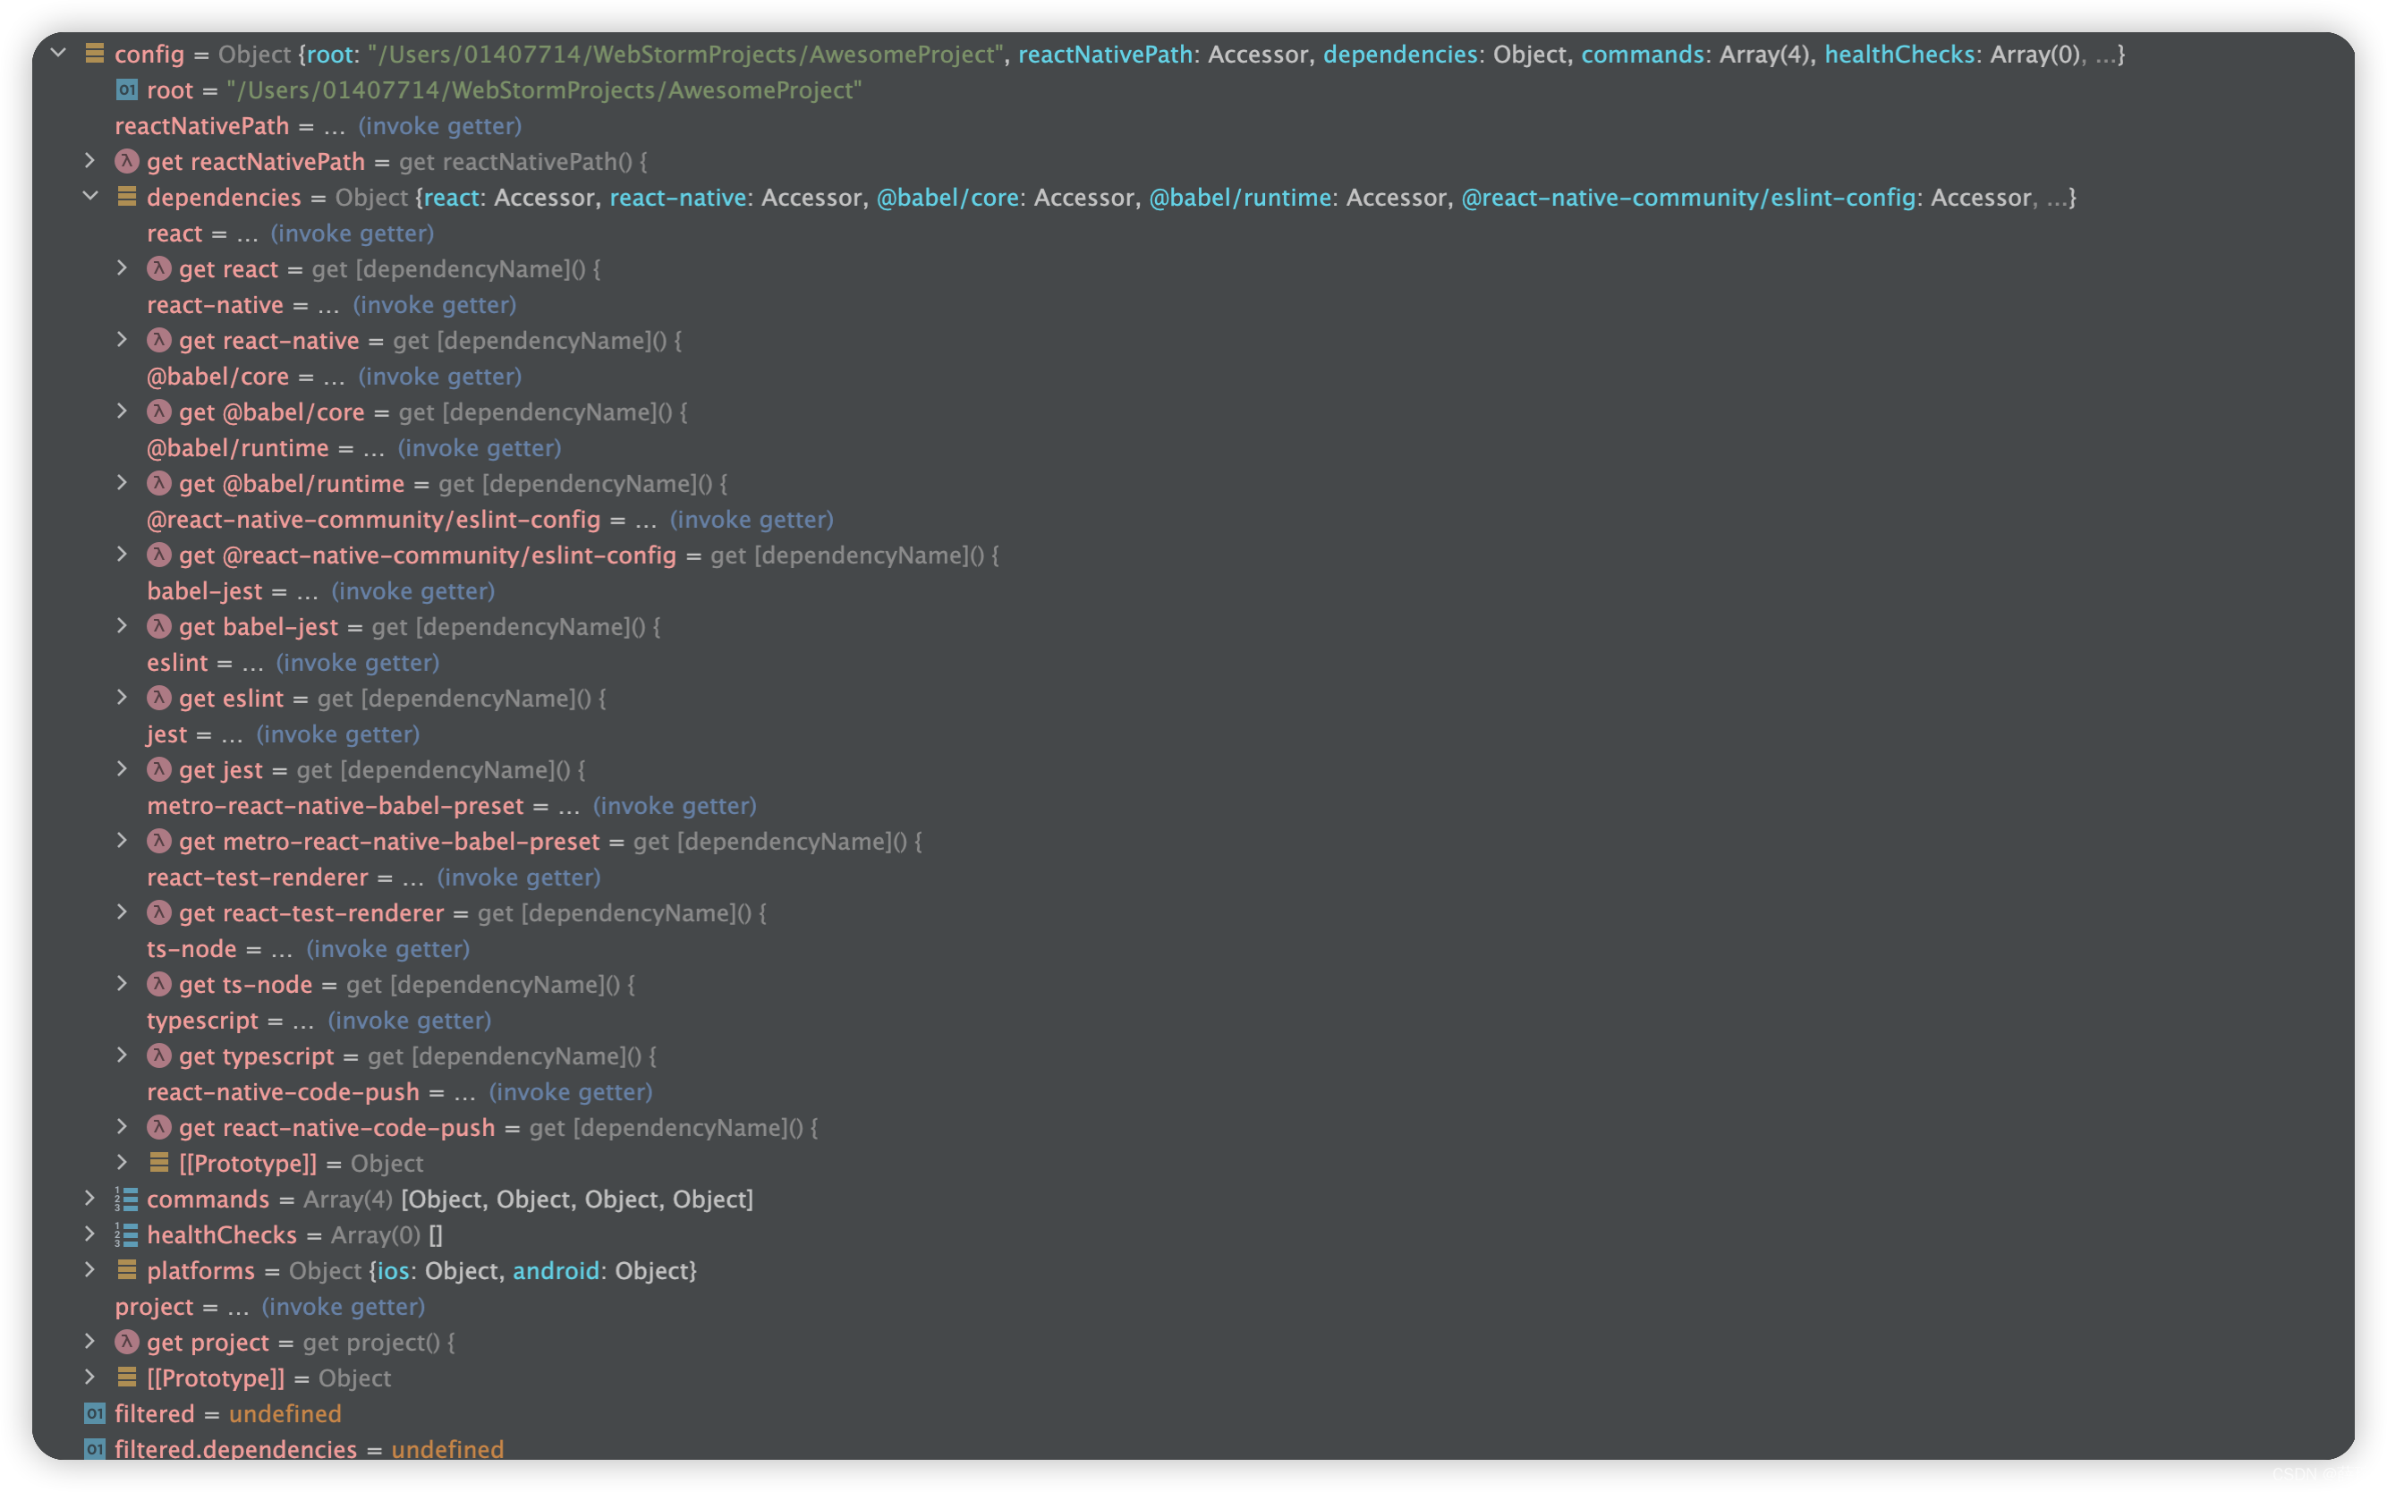Click the healthChecks array icon

pyautogui.click(x=126, y=1234)
